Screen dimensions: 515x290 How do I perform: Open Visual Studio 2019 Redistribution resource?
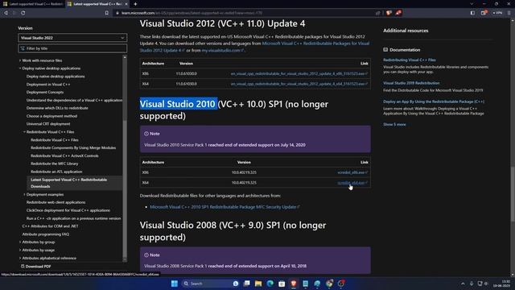tap(411, 83)
